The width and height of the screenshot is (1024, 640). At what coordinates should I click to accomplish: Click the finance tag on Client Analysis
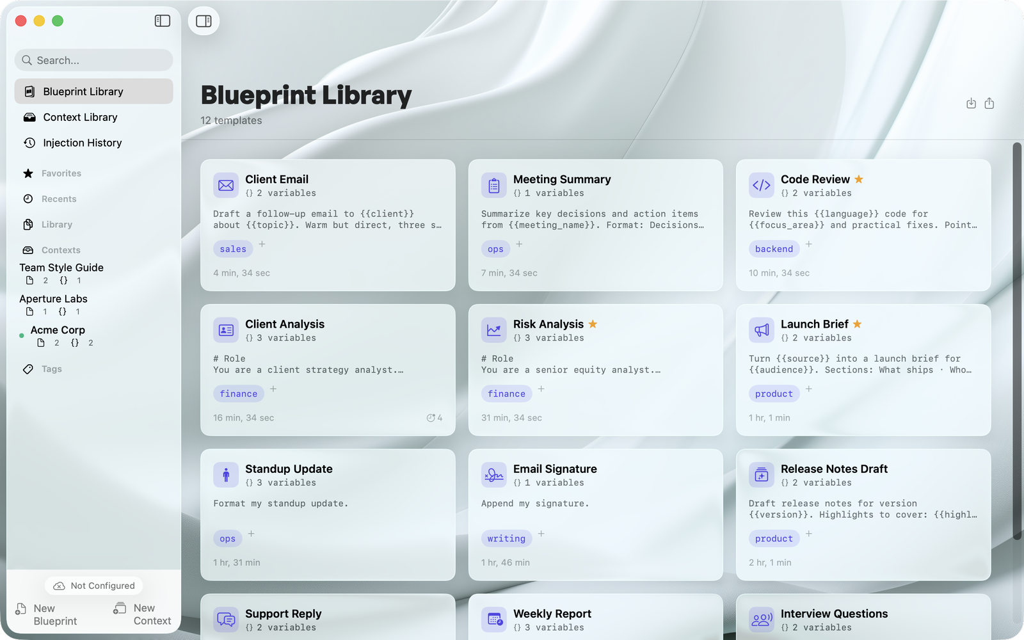pos(239,394)
